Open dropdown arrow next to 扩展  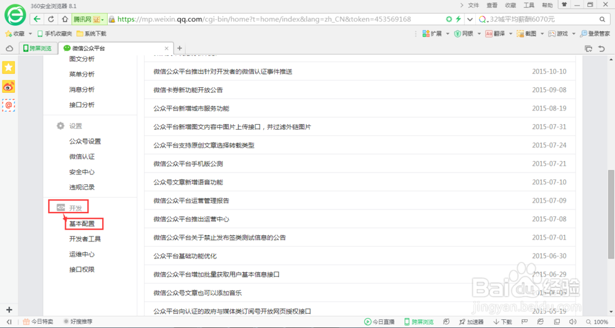[x=448, y=34]
